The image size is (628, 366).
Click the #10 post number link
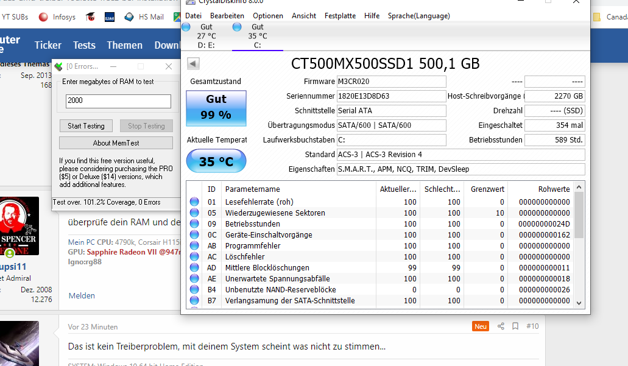(532, 326)
